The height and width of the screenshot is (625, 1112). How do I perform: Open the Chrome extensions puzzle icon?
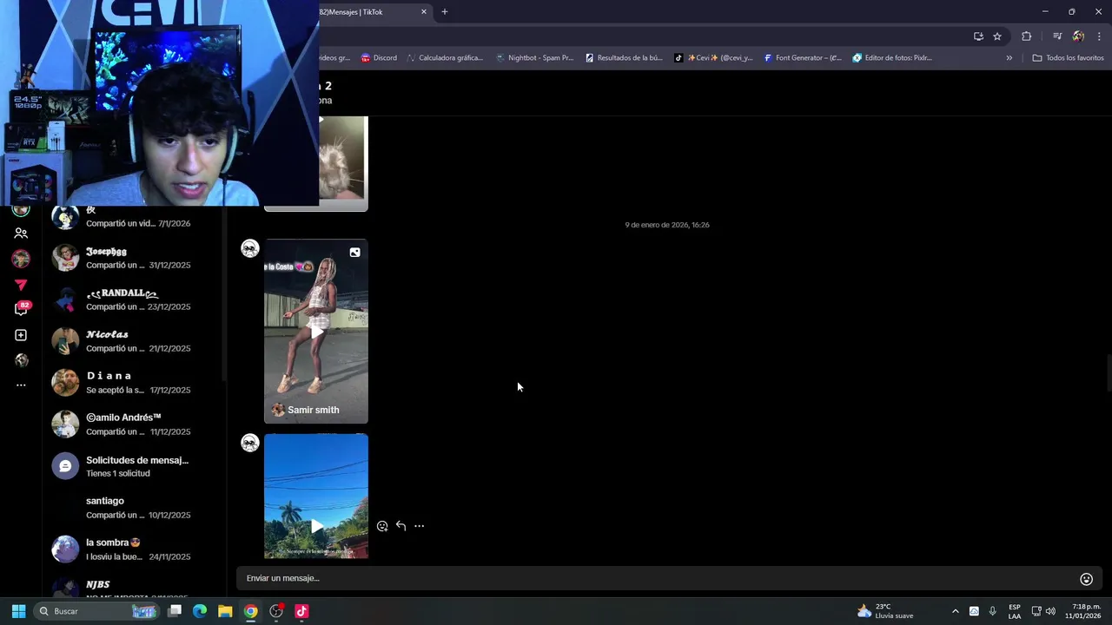[x=1026, y=36]
